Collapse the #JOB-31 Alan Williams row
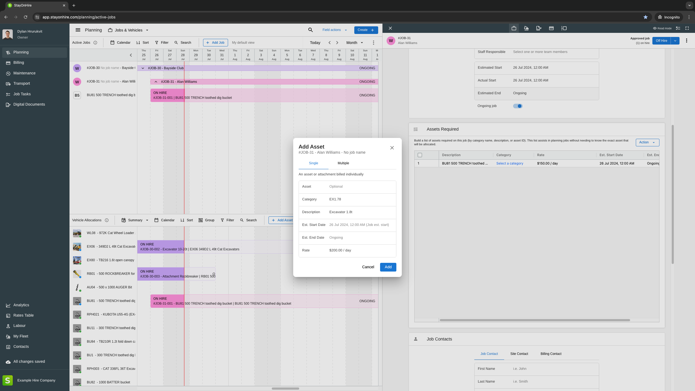The height and width of the screenshot is (391, 695). click(156, 82)
